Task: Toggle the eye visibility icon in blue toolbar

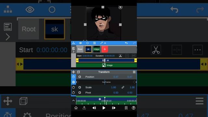Action: pos(80,43)
